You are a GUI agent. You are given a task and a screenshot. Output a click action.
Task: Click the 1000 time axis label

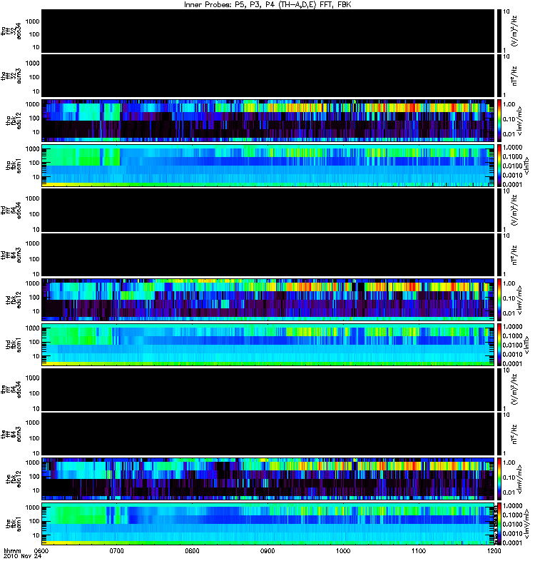click(x=343, y=551)
